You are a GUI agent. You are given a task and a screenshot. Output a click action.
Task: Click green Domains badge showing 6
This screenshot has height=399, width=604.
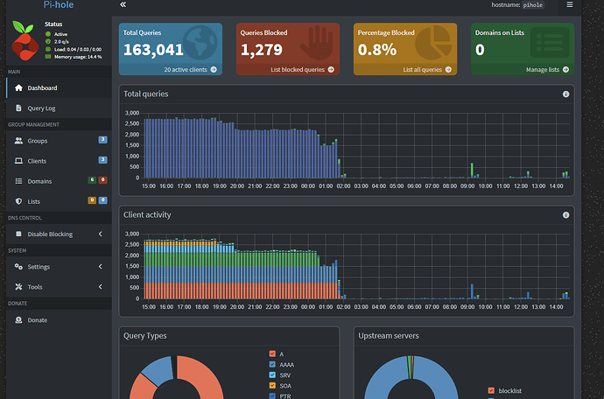(x=92, y=180)
